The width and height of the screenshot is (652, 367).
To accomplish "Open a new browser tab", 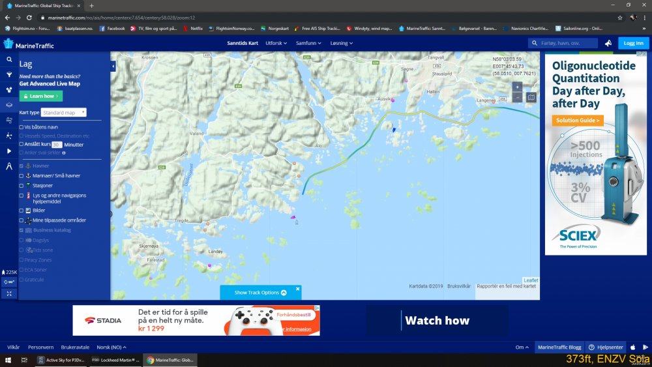I will click(x=91, y=6).
